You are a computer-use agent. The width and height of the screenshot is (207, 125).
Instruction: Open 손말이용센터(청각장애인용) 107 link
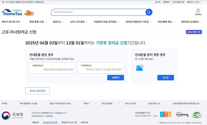186,103
